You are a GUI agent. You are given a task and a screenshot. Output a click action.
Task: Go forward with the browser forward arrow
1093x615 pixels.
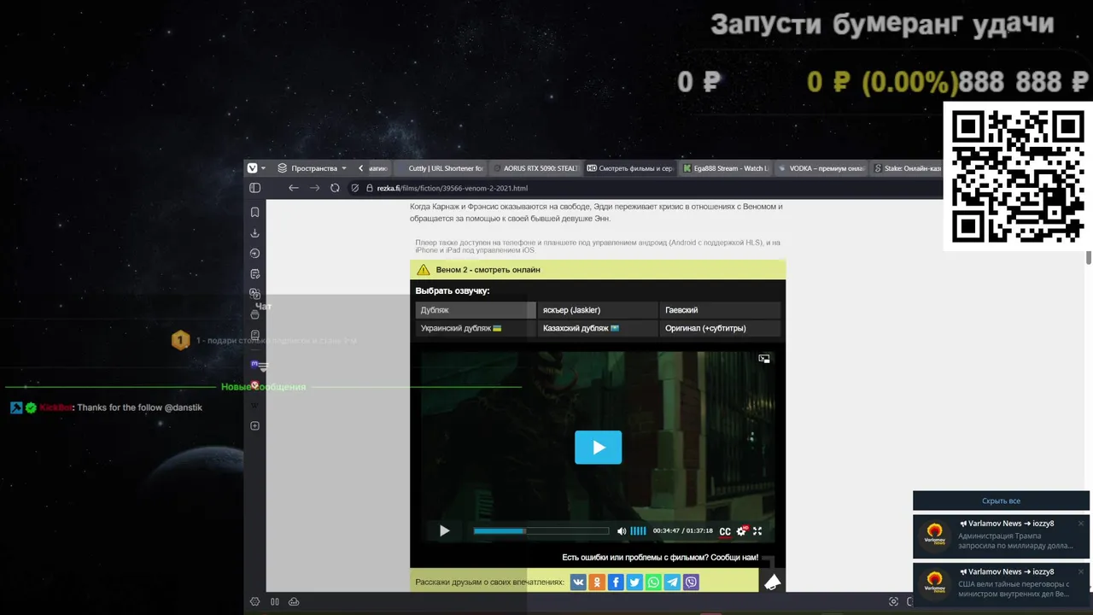314,188
